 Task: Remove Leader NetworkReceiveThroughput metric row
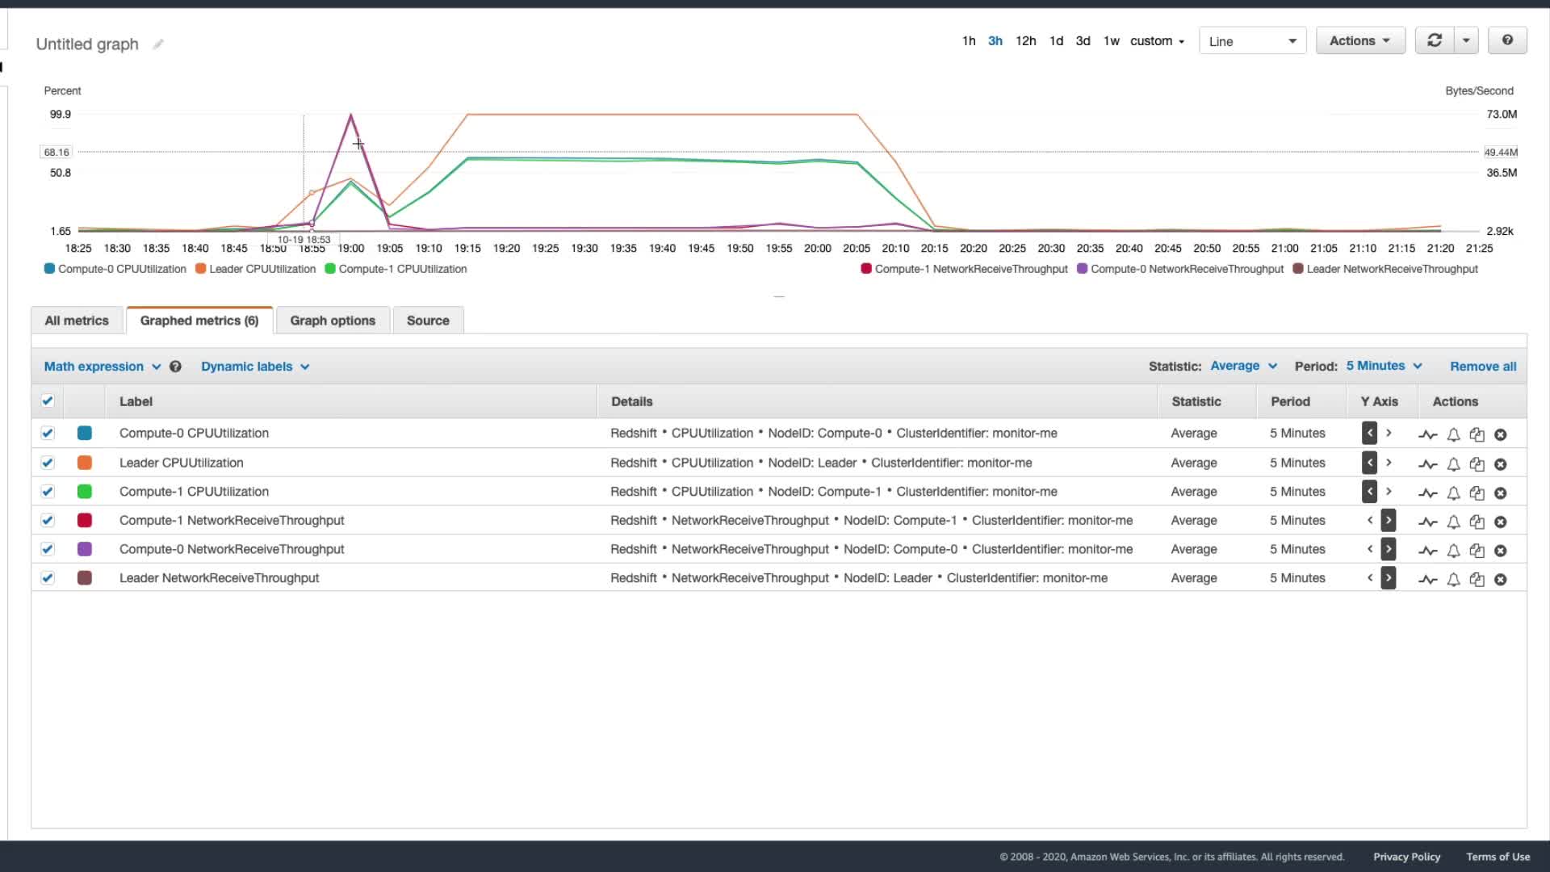tap(1500, 580)
